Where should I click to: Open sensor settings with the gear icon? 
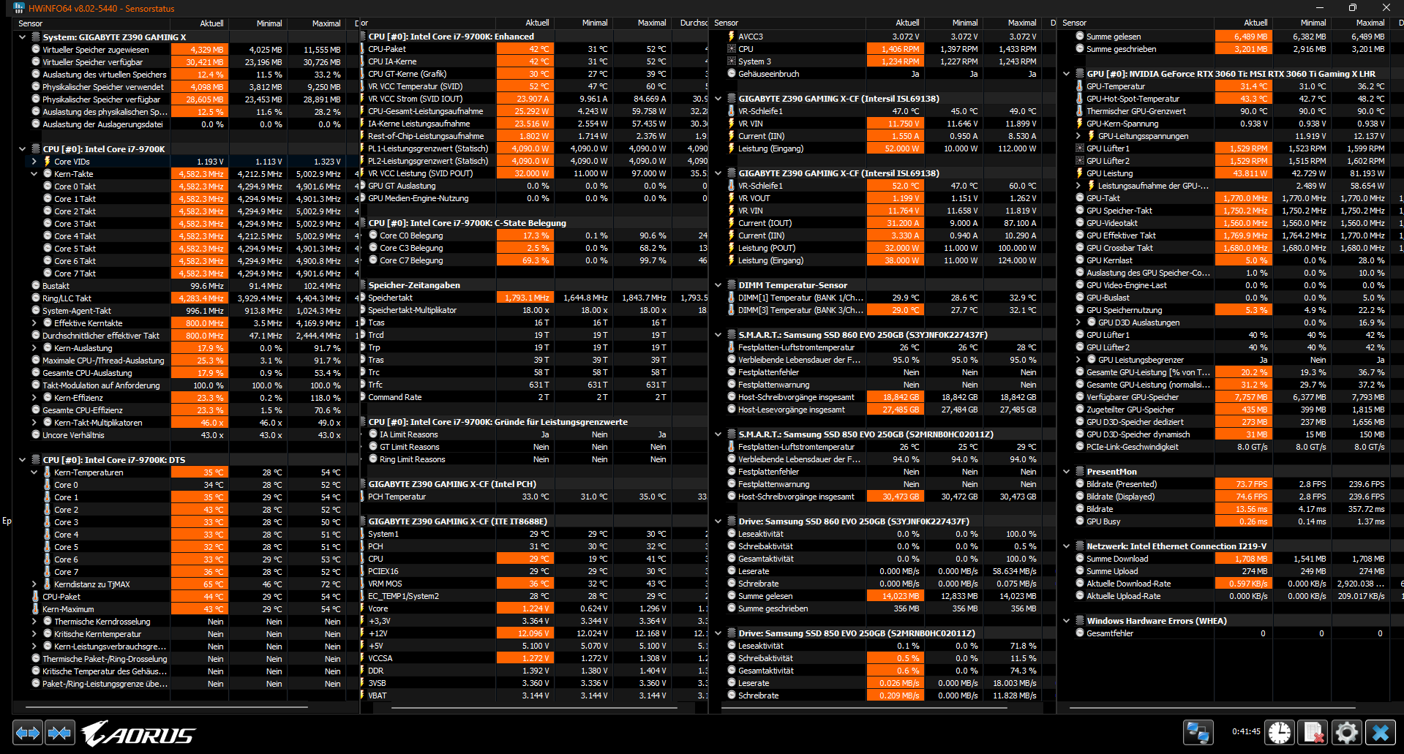(x=1347, y=732)
